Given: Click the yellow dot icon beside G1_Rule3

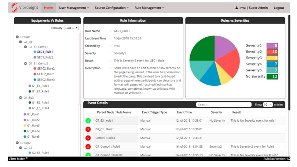Looking at the screenshot, I should [x=25, y=125].
